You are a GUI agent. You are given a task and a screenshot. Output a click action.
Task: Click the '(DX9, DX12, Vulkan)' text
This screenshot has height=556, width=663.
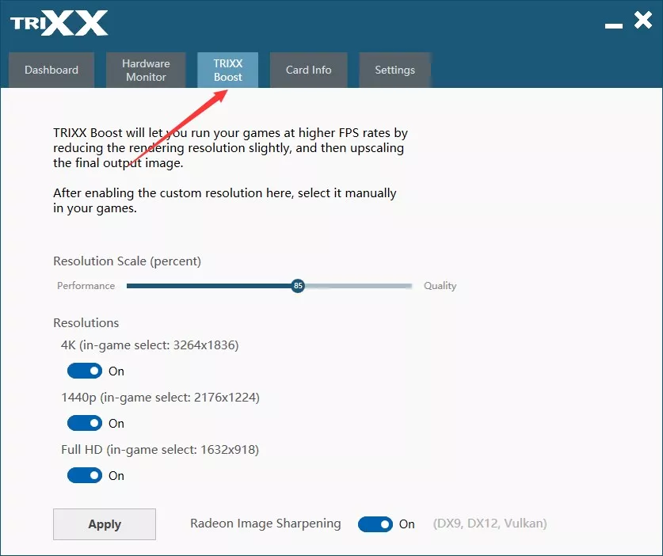coord(490,524)
